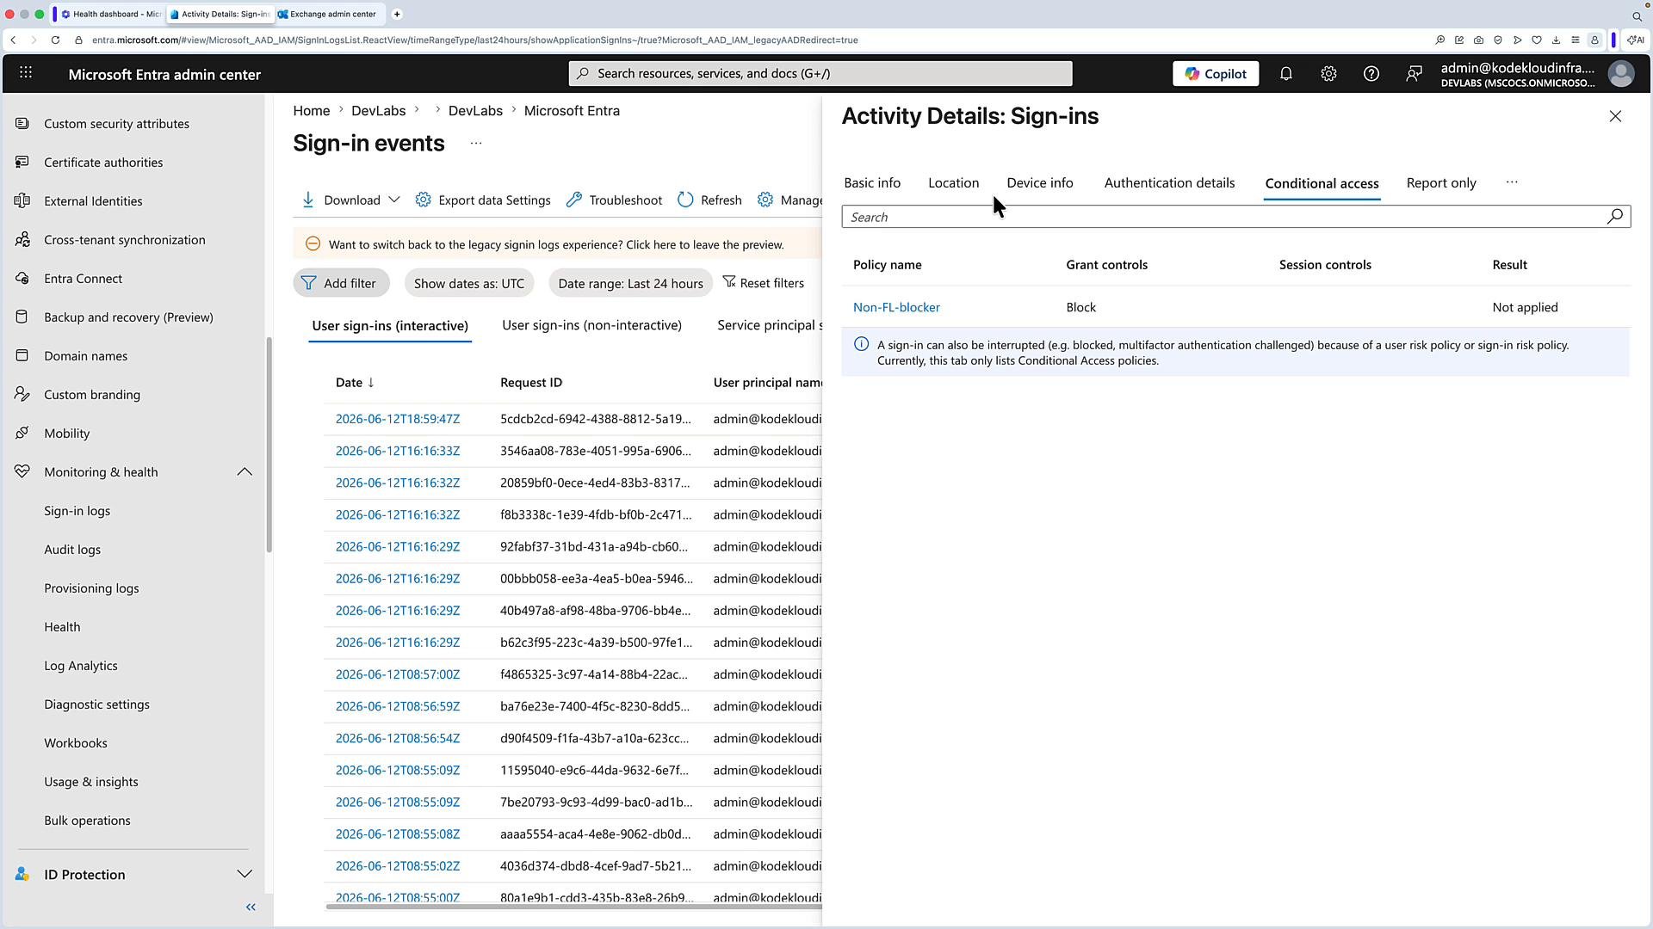Open the Sign-in events ellipsis menu
This screenshot has height=929, width=1653.
(x=475, y=143)
